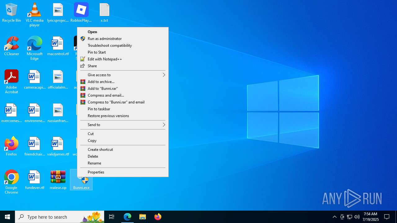Open the network tray icon
The width and height of the screenshot is (397, 223).
click(350, 217)
